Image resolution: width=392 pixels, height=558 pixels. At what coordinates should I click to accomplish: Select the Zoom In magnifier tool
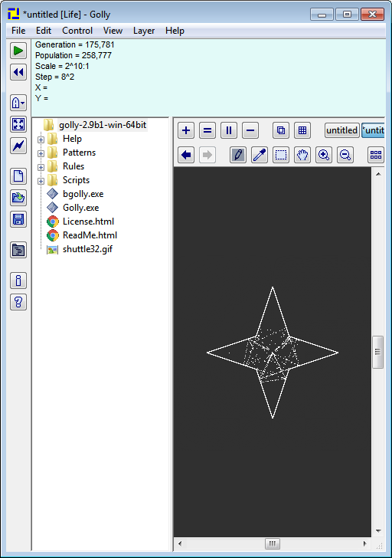point(324,155)
